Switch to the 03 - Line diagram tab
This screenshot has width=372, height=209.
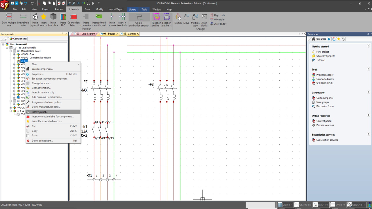pos(86,34)
